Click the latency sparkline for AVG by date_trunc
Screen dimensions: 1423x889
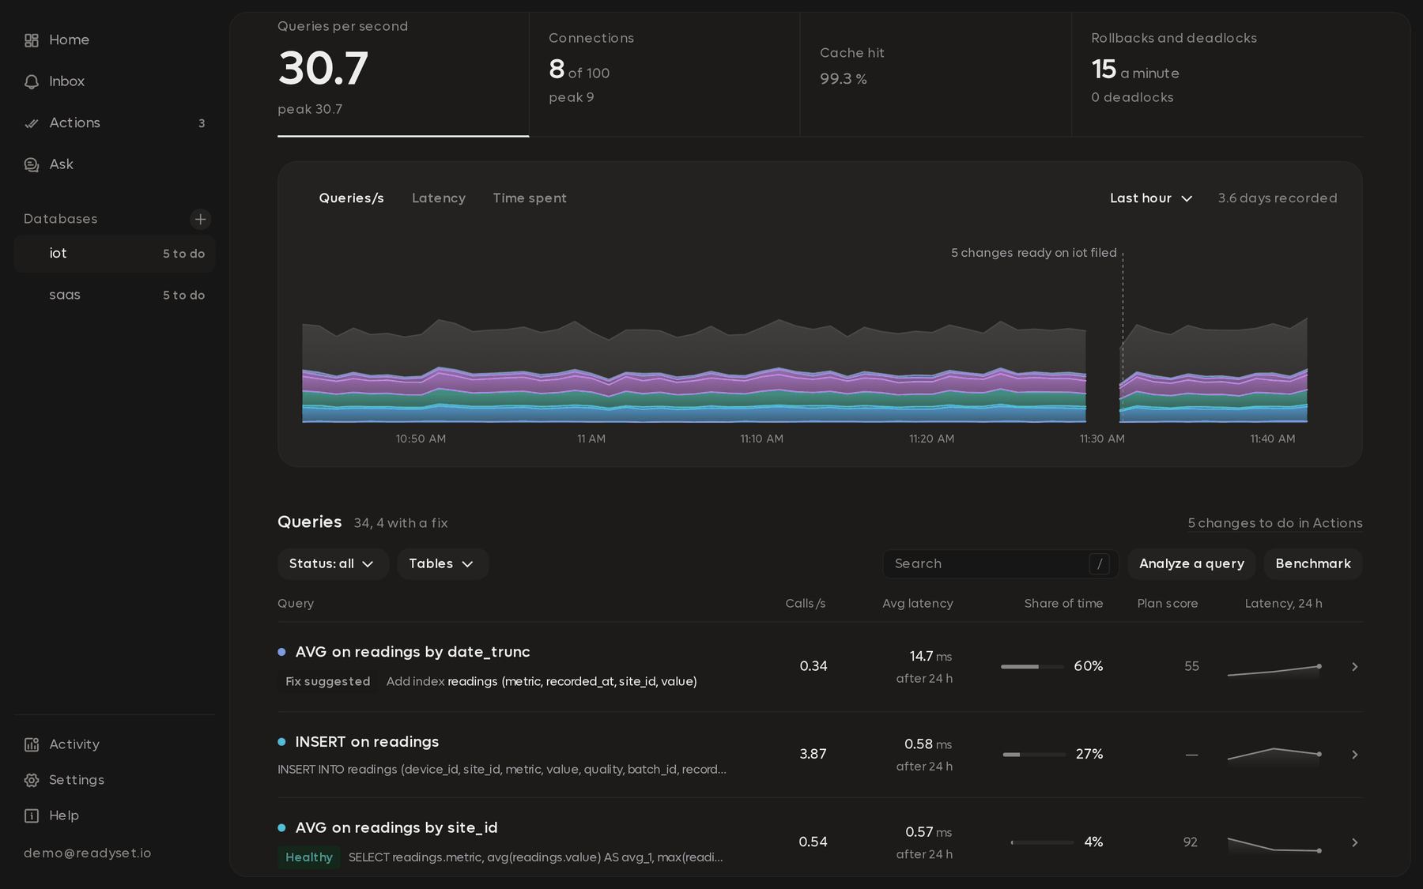tap(1274, 671)
